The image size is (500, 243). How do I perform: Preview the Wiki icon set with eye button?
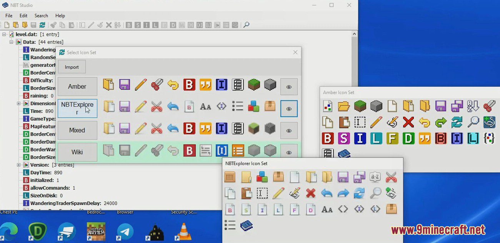pos(289,152)
